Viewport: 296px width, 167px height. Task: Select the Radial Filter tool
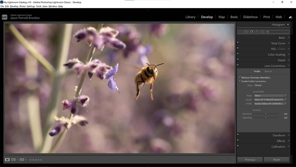pos(262,32)
